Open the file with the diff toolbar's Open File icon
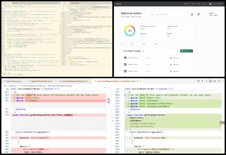226x155 pixels. tap(198, 81)
